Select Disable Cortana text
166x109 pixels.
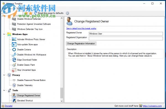(24, 50)
